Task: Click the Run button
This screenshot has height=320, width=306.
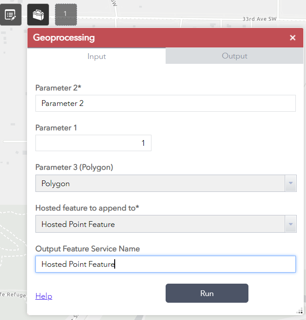Action: (207, 293)
